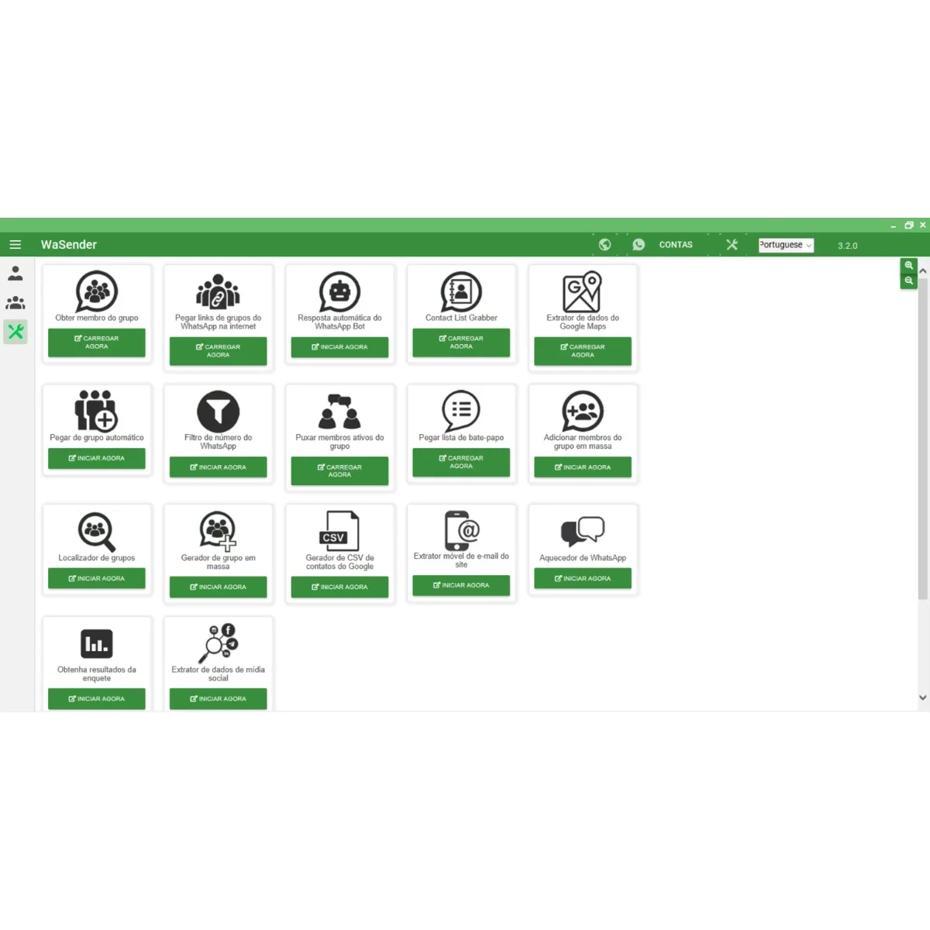Click the WhatsApp logo icon in header
This screenshot has height=930, width=930.
(x=639, y=244)
